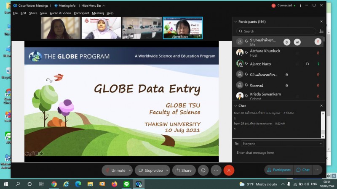Screen dimensions: 337x189
Task: Open the Audio & Video menu
Action: coord(60,13)
